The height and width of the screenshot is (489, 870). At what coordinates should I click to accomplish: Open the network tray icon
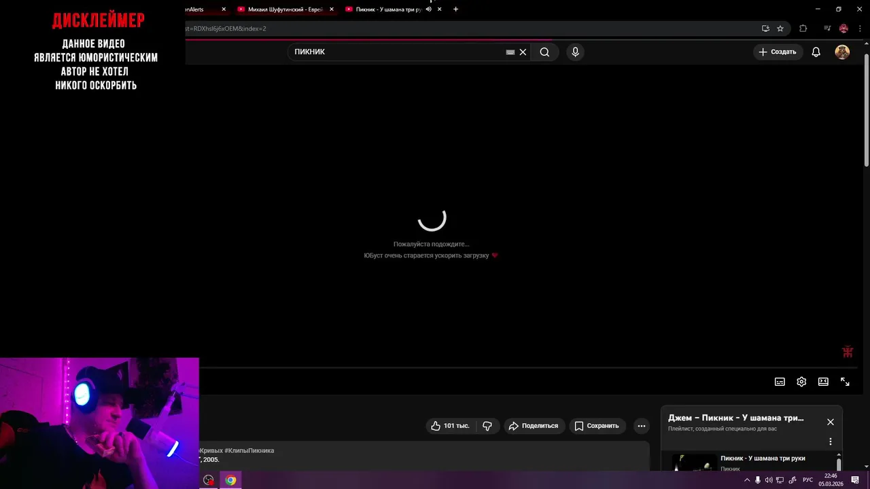[780, 480]
